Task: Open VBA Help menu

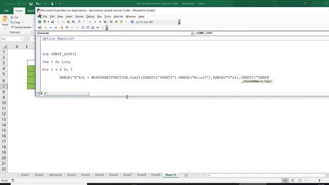Action: point(141,16)
